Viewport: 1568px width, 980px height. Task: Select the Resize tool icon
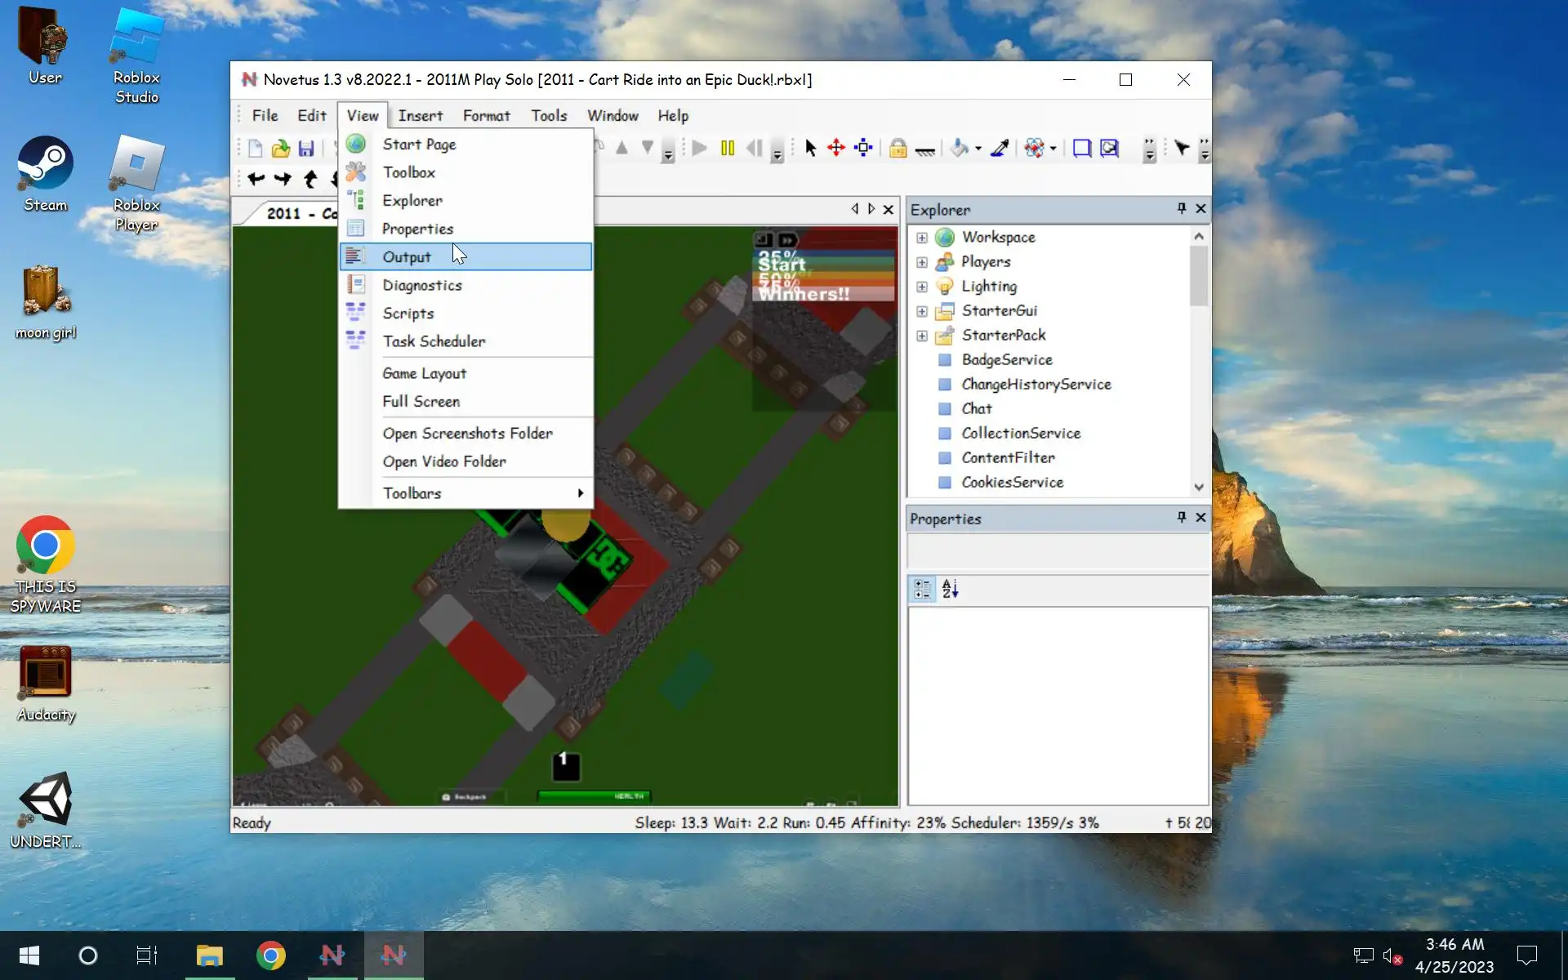tap(863, 148)
